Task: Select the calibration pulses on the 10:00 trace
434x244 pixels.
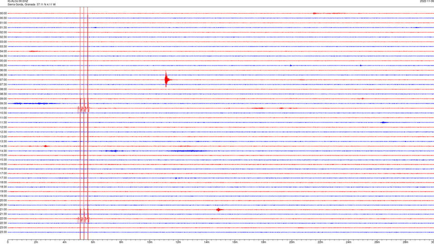Action: click(84, 108)
